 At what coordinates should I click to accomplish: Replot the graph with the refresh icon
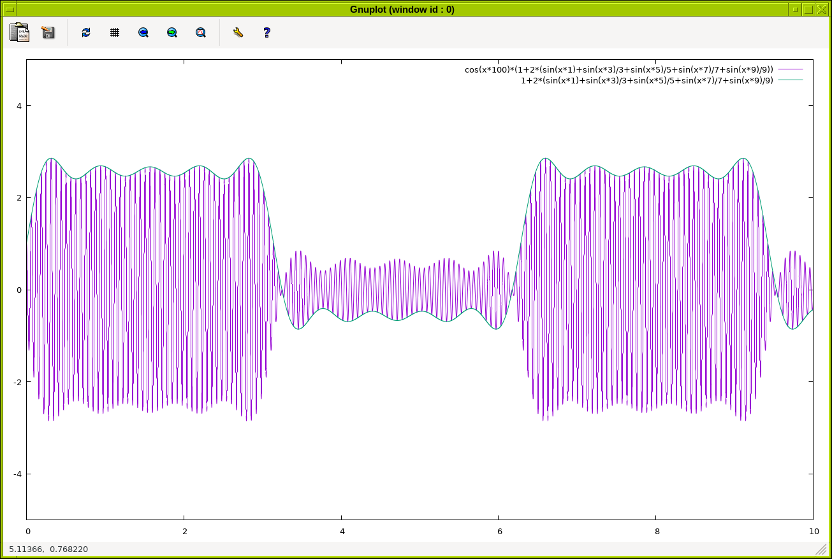(86, 32)
